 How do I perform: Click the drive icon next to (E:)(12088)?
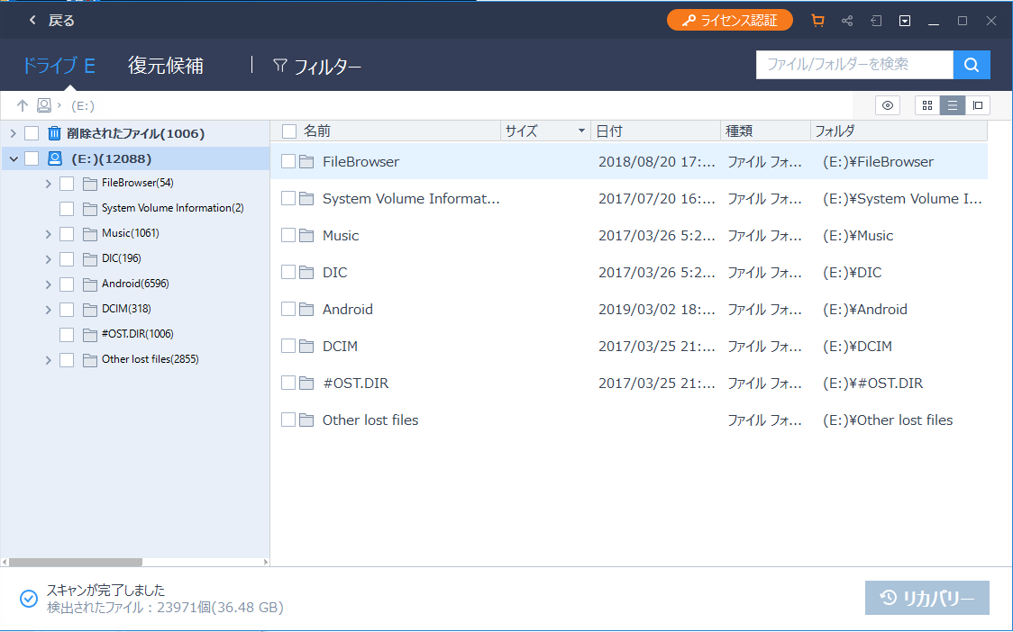click(x=55, y=158)
